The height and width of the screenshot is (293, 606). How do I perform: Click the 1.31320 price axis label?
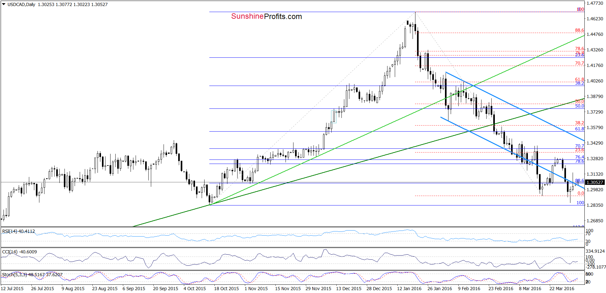pyautogui.click(x=595, y=174)
